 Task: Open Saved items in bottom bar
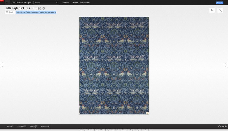[33, 126]
